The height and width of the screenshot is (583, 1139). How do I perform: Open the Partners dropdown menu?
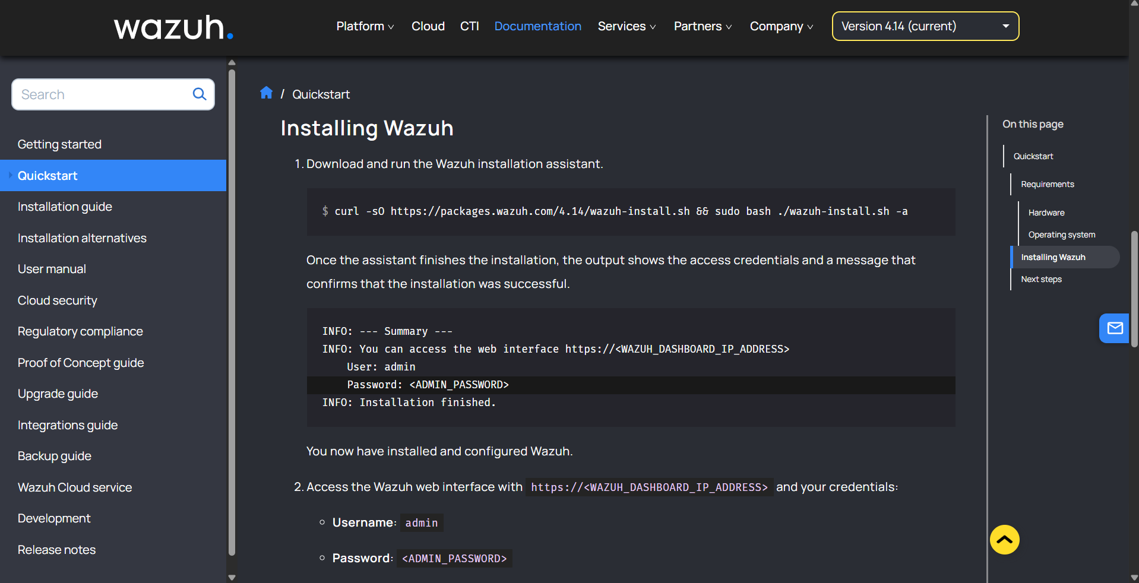point(703,26)
